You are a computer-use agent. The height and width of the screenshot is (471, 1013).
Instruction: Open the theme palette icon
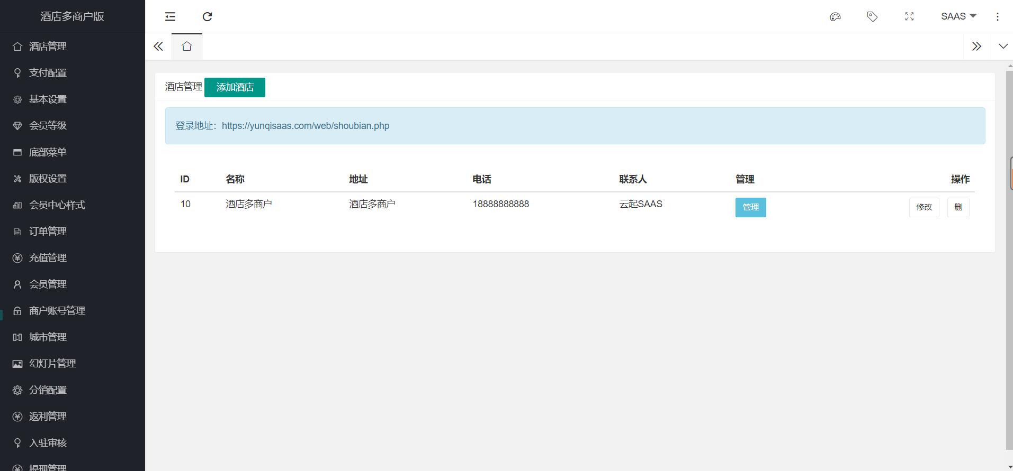pyautogui.click(x=835, y=17)
